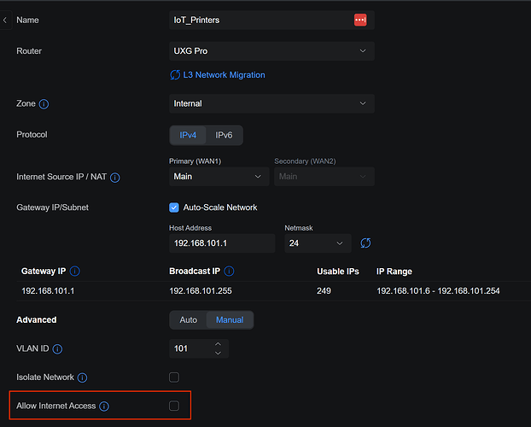
Task: Click the Gateway IP info icon
Action: 74,272
